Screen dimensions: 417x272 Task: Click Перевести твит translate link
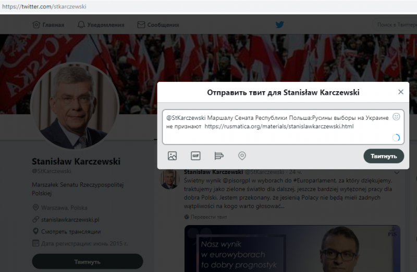pos(209,217)
